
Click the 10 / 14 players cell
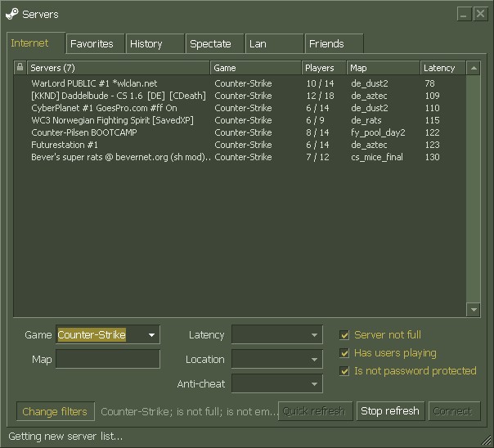320,83
